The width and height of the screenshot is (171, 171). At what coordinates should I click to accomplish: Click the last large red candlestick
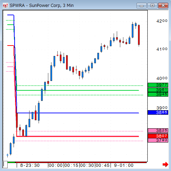(x=139, y=35)
